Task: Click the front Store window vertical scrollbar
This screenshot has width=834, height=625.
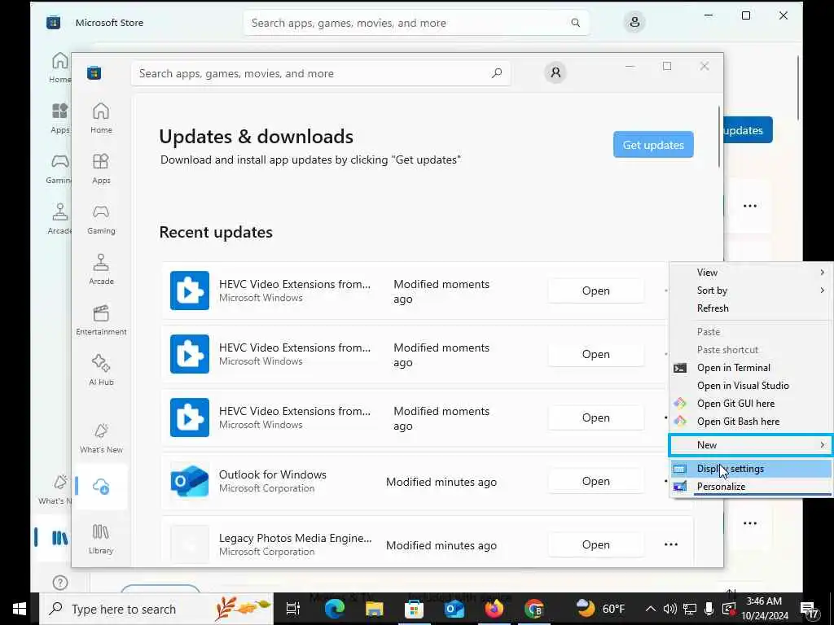Action: tap(719, 137)
